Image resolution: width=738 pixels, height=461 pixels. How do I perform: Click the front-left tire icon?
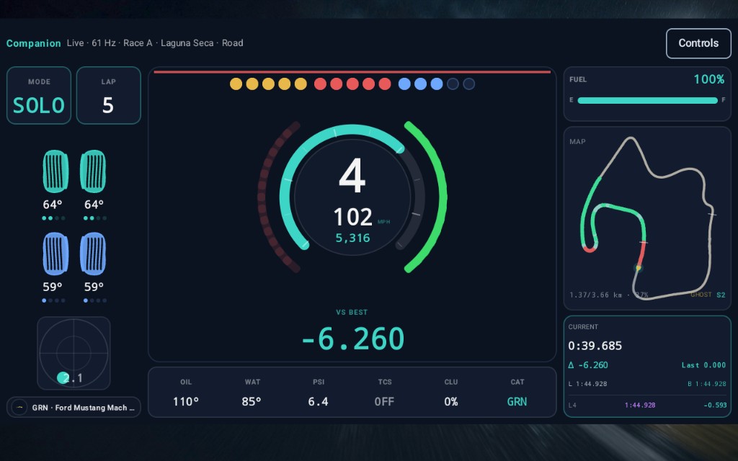[55, 171]
